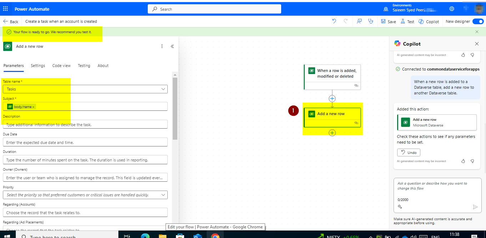Click the trigger card link icon

(356, 86)
